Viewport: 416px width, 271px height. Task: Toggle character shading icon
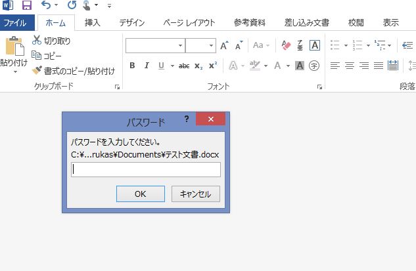click(x=300, y=66)
